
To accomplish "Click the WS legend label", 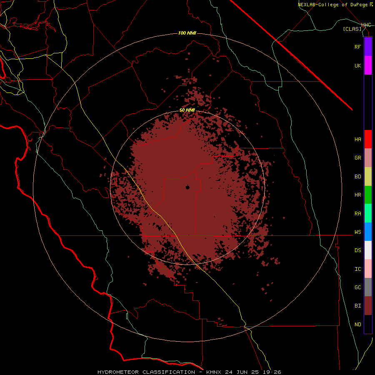I will [x=357, y=232].
